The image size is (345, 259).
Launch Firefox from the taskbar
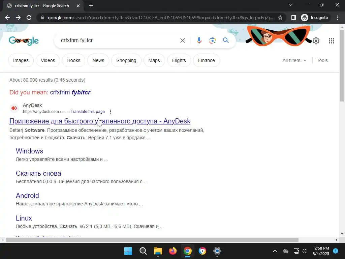(x=173, y=251)
